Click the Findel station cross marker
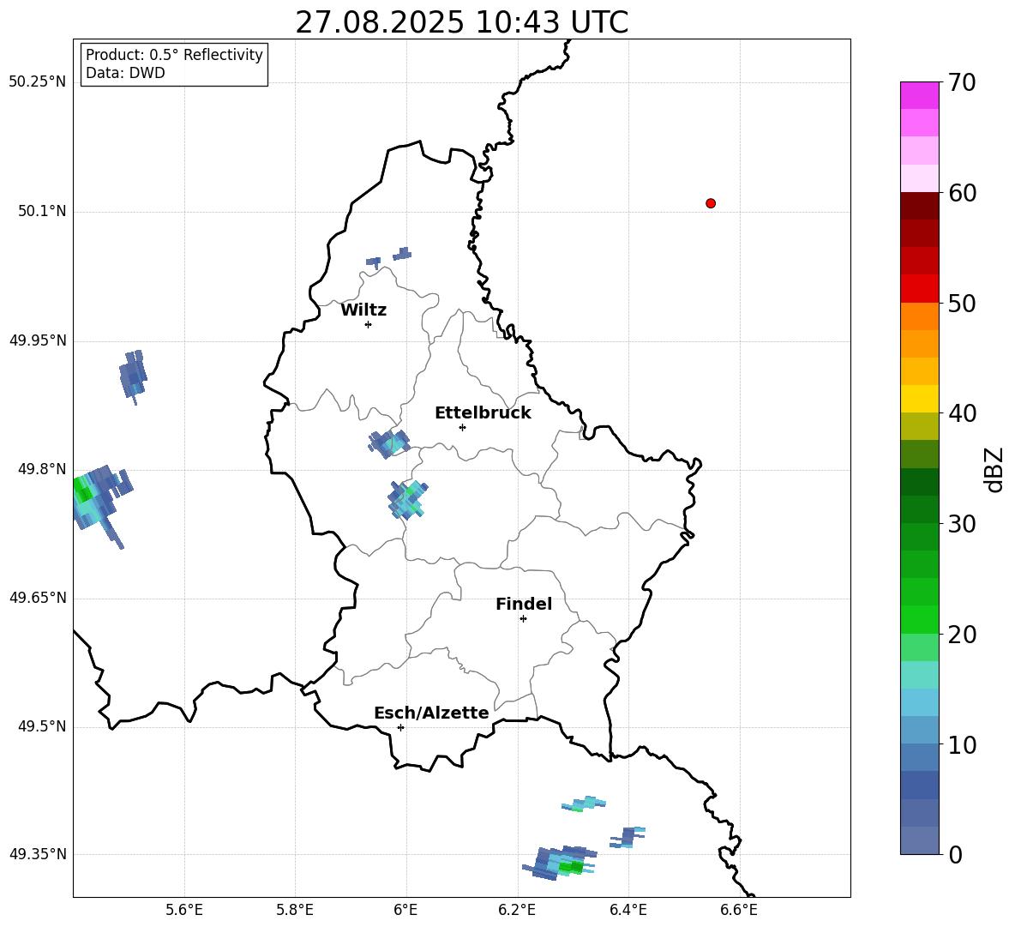The height and width of the screenshot is (927, 1015). coord(524,619)
